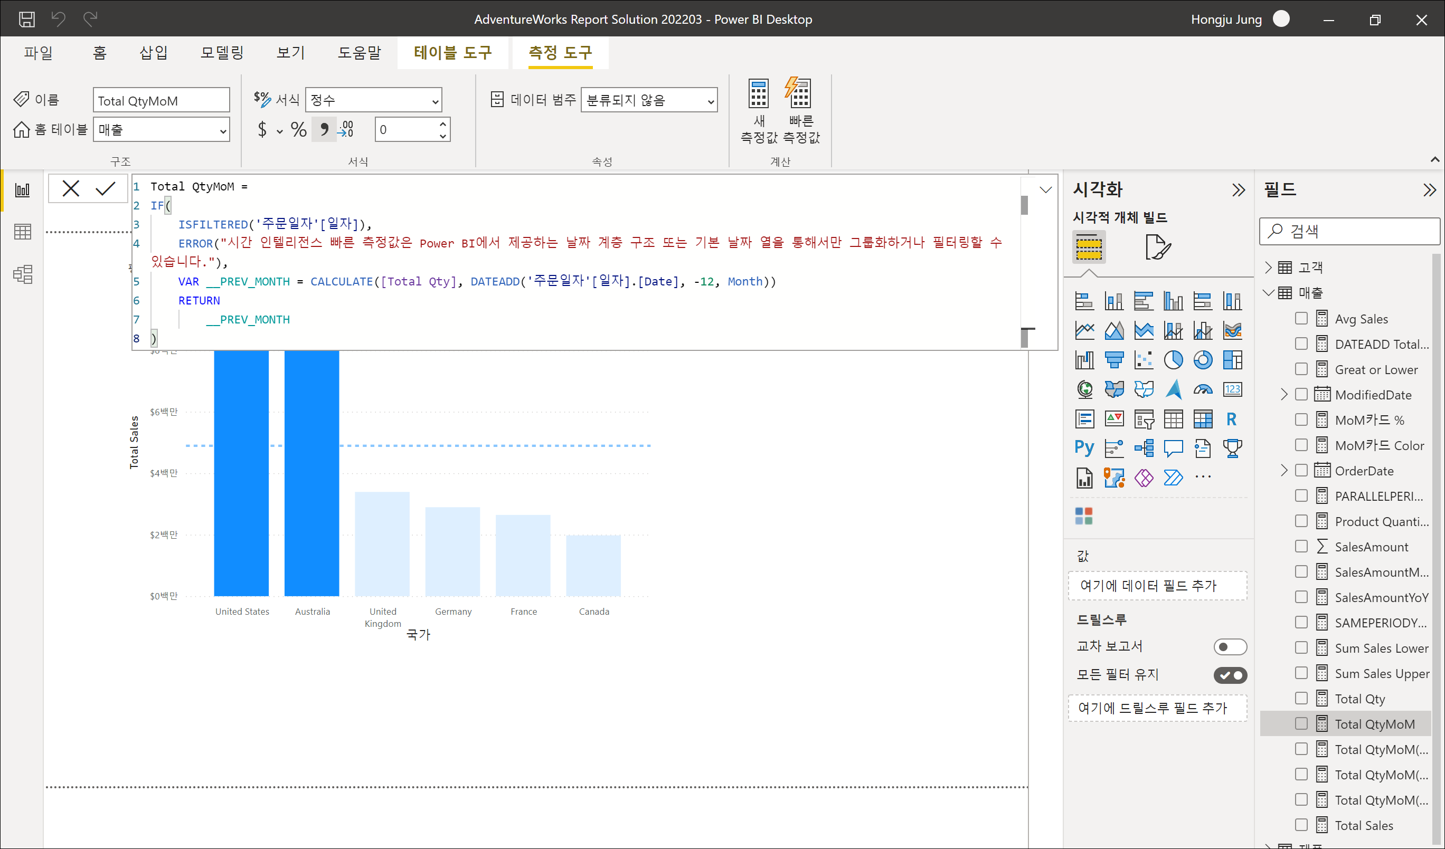Open the data category (데이터 범주) dropdown
The height and width of the screenshot is (849, 1445).
[648, 100]
